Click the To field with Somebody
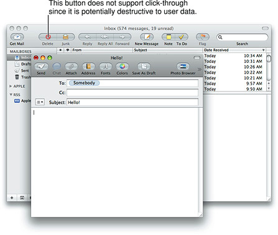278x235 pixels. click(132, 83)
